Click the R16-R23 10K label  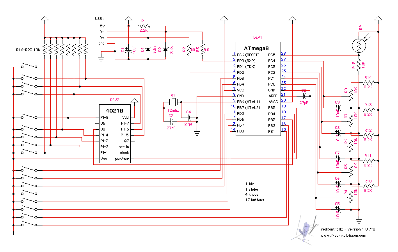pos(27,50)
